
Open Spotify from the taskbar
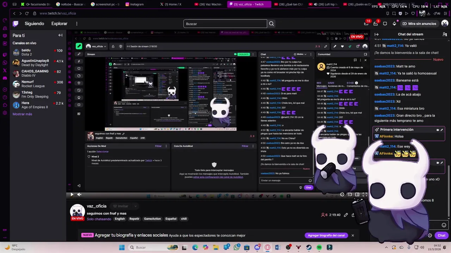(319, 247)
